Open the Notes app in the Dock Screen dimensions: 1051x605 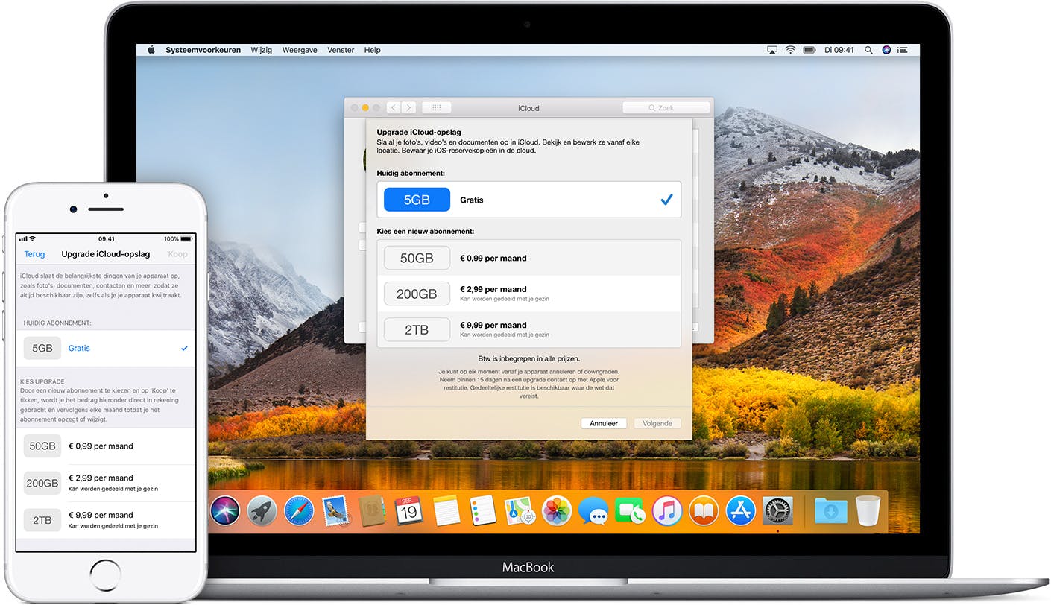coord(446,511)
